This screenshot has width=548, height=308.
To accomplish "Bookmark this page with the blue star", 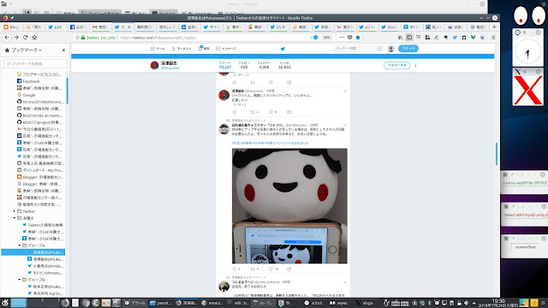I will click(x=358, y=38).
